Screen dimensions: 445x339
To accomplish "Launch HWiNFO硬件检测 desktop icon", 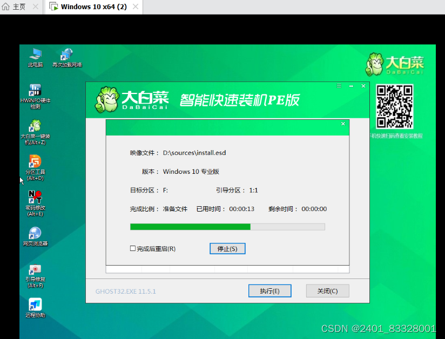I will 35,97.
